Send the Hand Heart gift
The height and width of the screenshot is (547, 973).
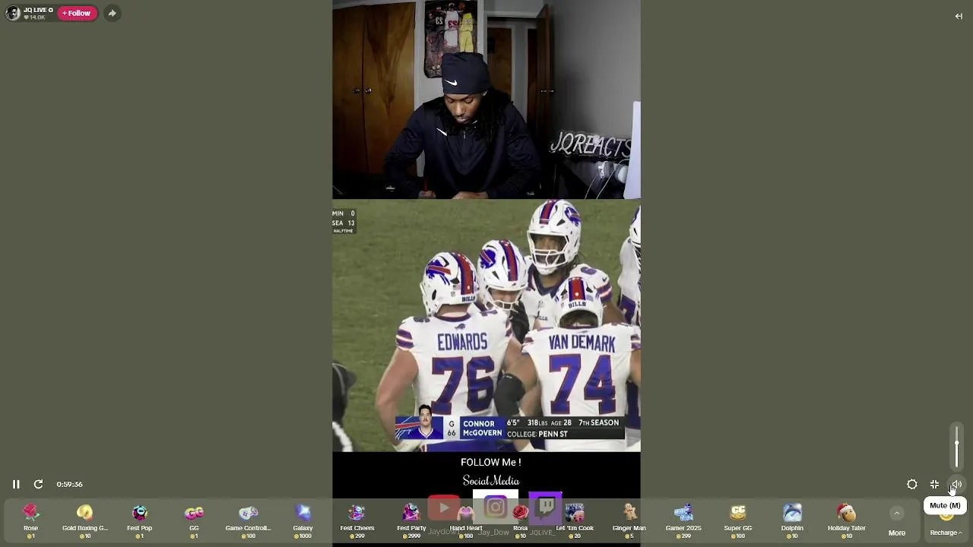466,521
